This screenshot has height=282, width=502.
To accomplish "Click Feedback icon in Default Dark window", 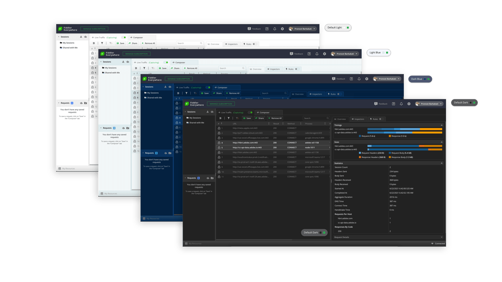I will pyautogui.click(x=376, y=104).
